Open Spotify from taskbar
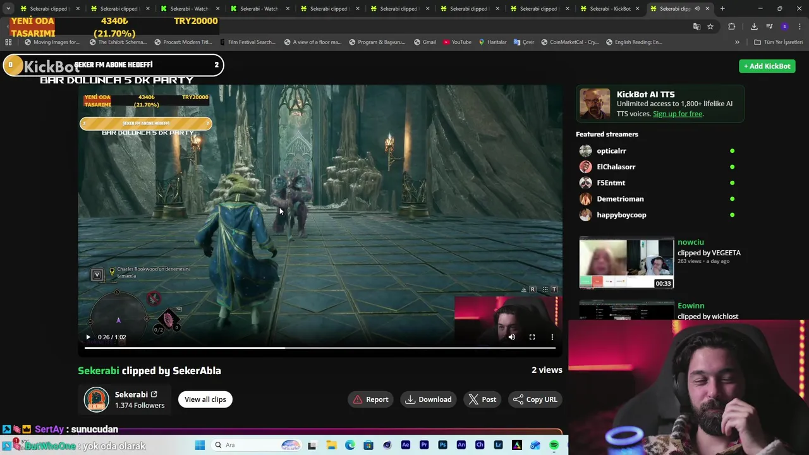The height and width of the screenshot is (455, 809). (554, 446)
